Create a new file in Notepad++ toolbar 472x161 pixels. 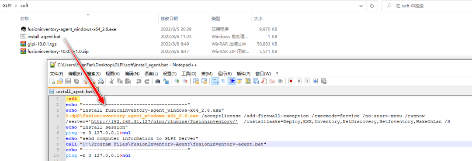click(52, 81)
